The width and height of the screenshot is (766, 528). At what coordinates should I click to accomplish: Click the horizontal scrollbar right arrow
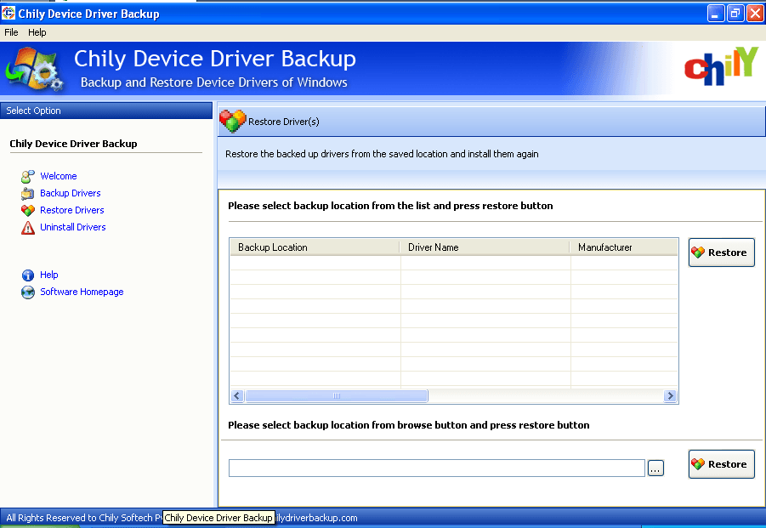pos(670,396)
